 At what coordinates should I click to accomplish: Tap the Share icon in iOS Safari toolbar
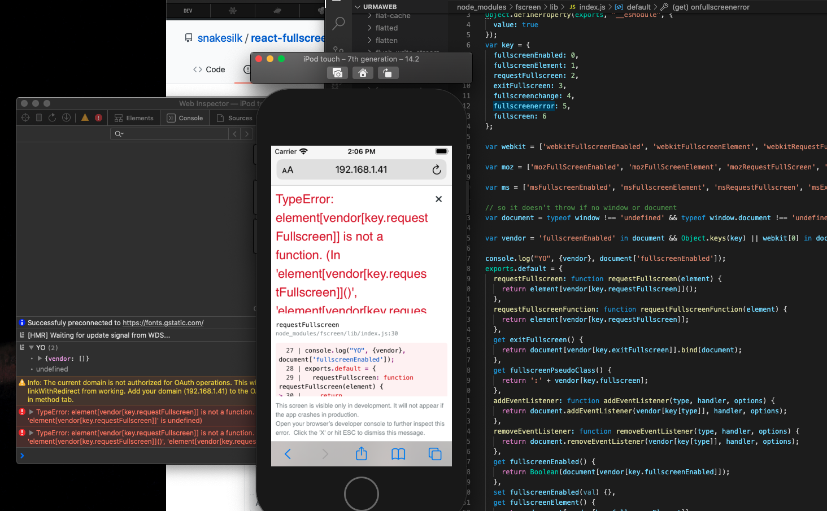361,453
